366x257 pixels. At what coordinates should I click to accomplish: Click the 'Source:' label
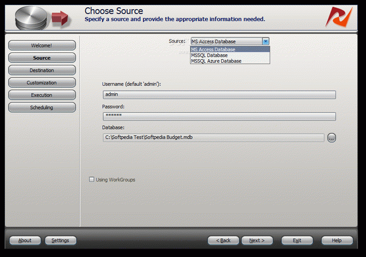click(177, 41)
